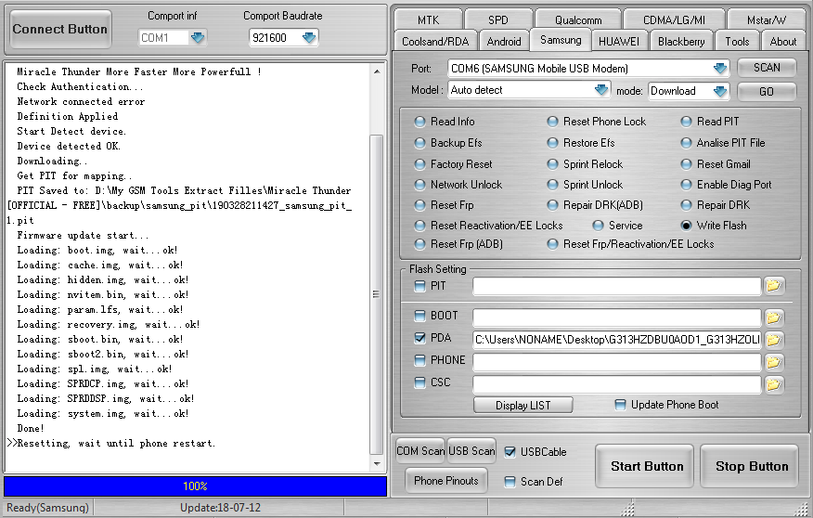Switch to the MTK tab
This screenshot has width=813, height=518.
tap(428, 19)
